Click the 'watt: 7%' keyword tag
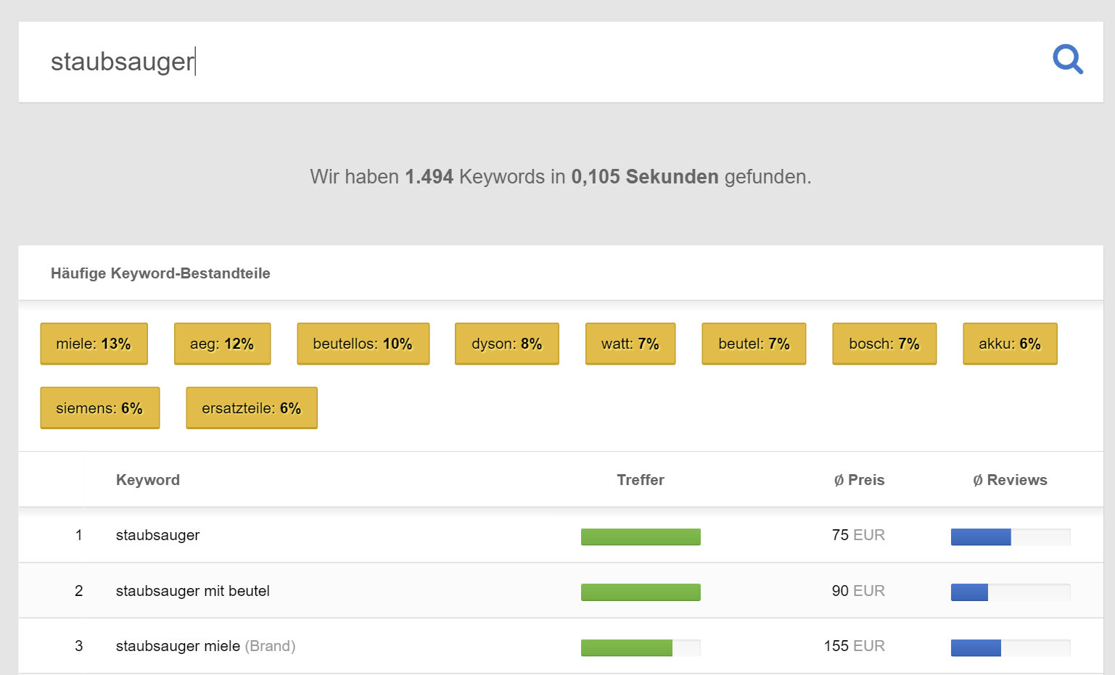The width and height of the screenshot is (1115, 675). point(630,344)
